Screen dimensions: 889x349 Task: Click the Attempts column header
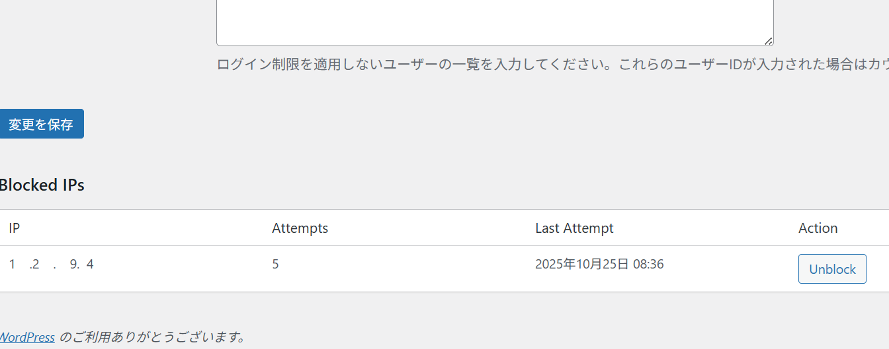pyautogui.click(x=300, y=228)
